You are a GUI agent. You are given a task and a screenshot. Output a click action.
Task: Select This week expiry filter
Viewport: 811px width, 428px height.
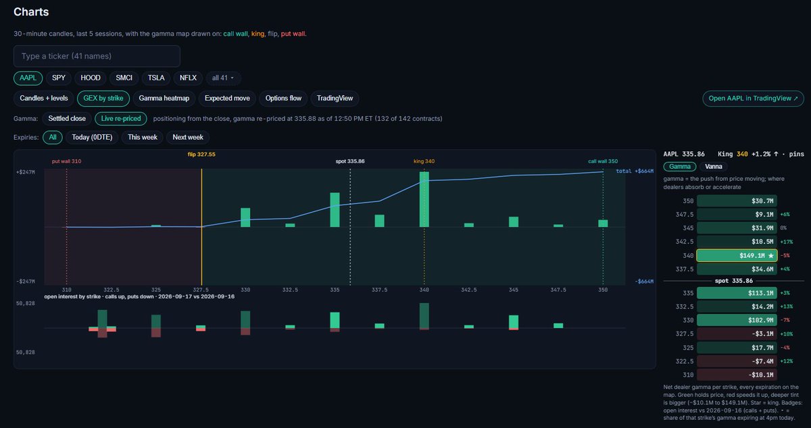(143, 137)
